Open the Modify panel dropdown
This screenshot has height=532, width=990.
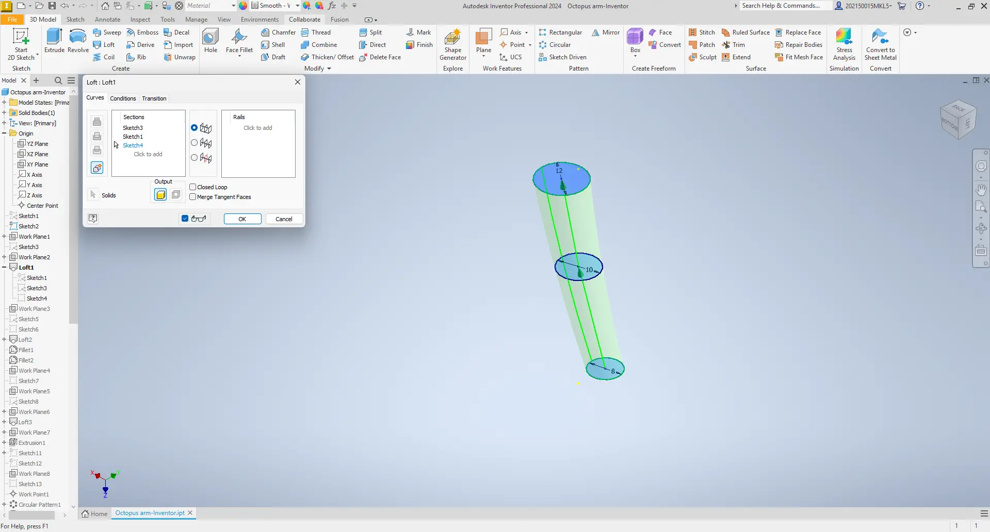(x=330, y=68)
